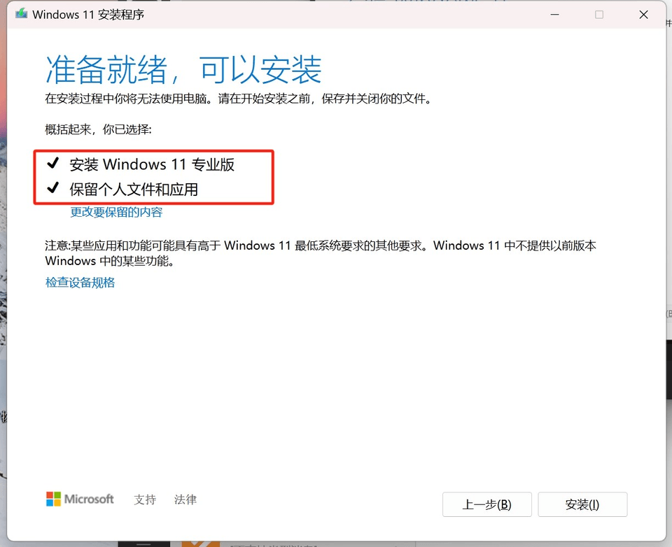Open the 更改要保留的内容 link
Image resolution: width=672 pixels, height=547 pixels.
(x=116, y=212)
